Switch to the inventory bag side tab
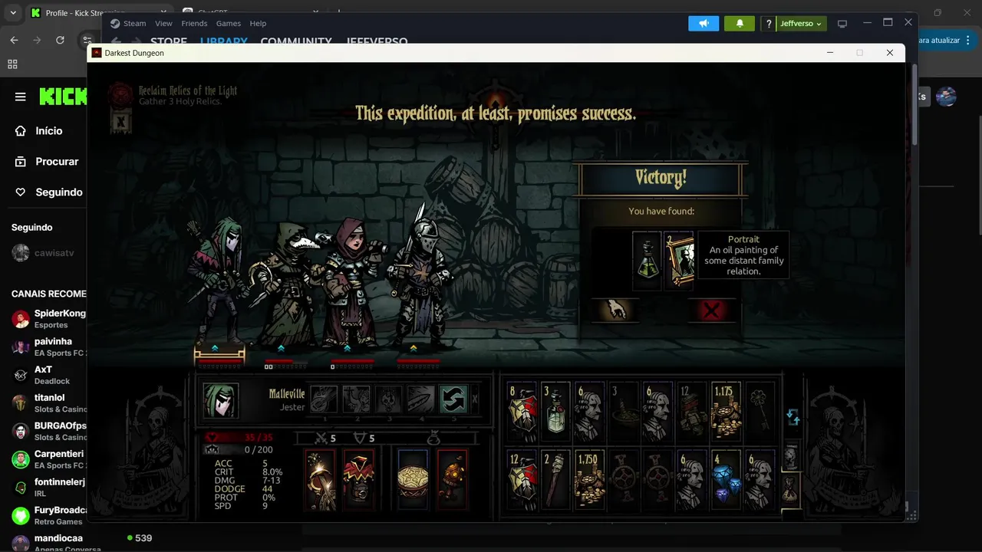The height and width of the screenshot is (552, 982). 790,489
